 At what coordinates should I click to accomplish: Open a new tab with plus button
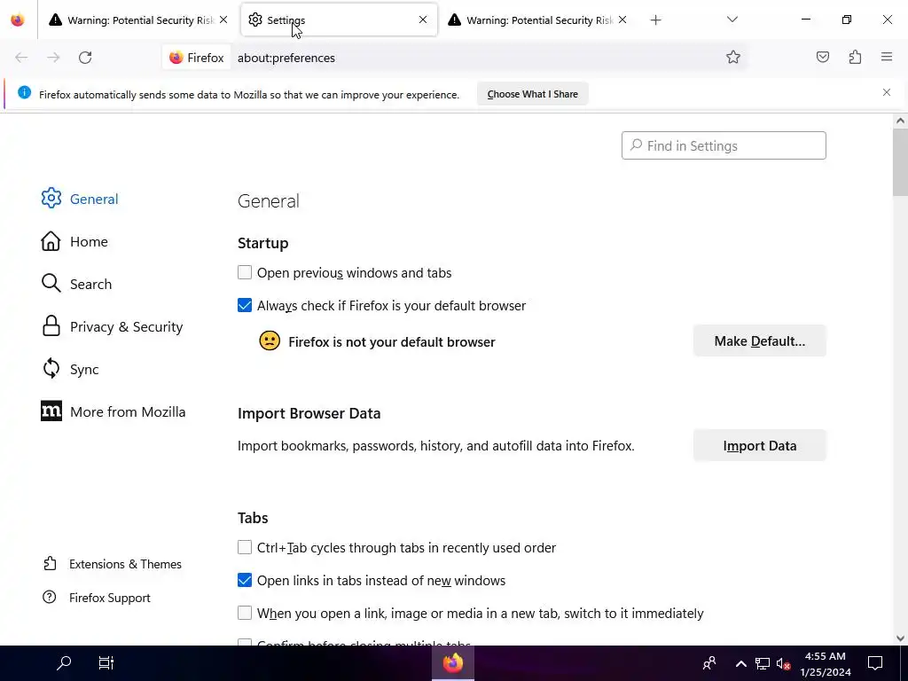655,20
